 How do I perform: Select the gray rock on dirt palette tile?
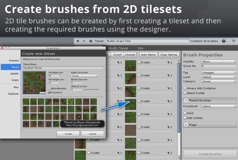click(x=49, y=124)
